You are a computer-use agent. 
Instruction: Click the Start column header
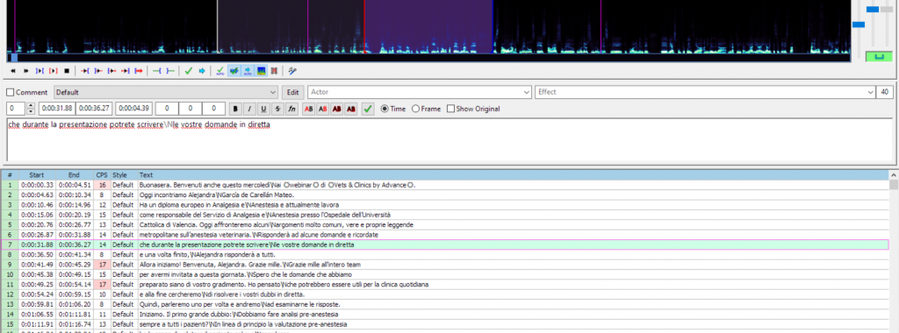coord(37,175)
